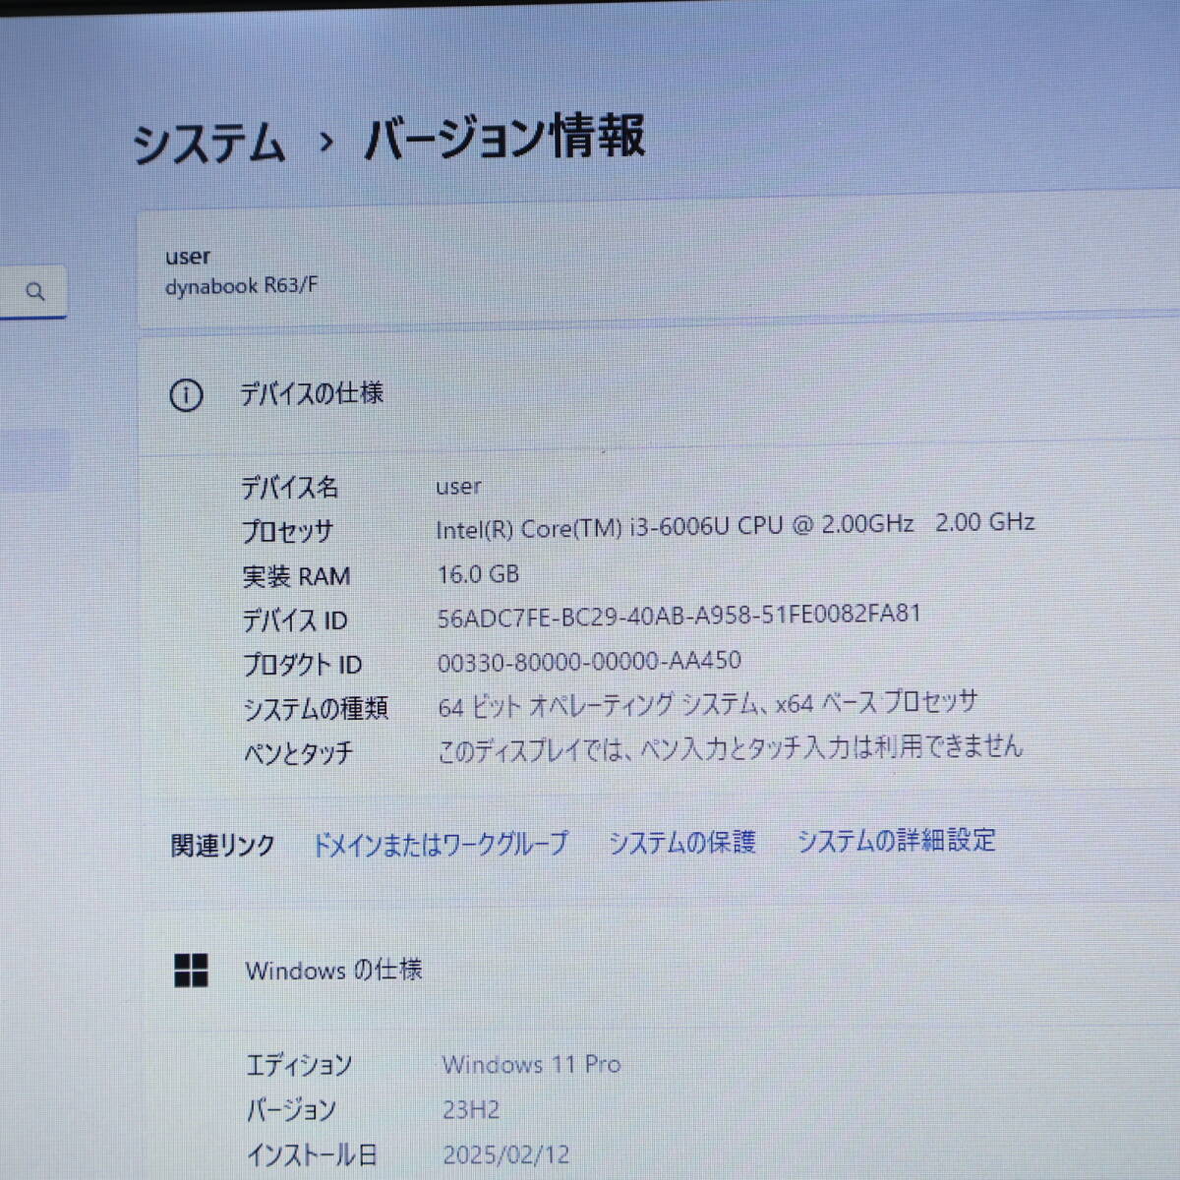Click the user name above dynabook R63/F
Image resolution: width=1180 pixels, height=1180 pixels.
point(188,257)
